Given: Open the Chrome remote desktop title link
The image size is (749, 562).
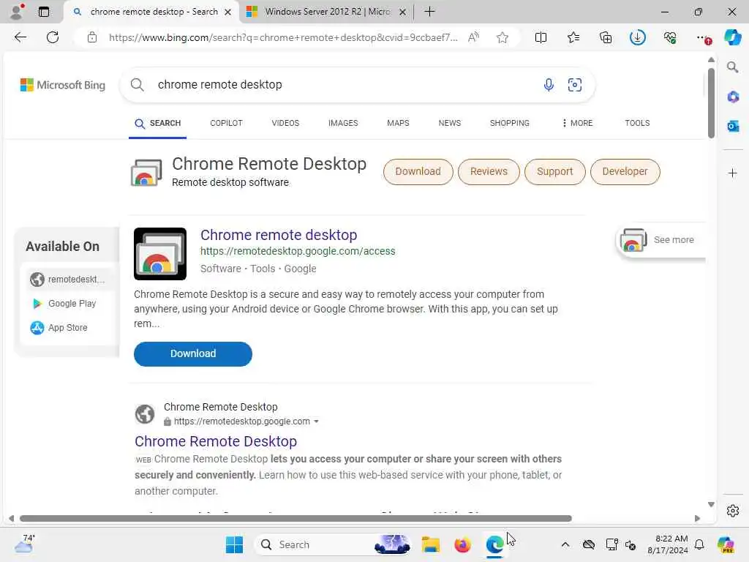Looking at the screenshot, I should tap(279, 235).
